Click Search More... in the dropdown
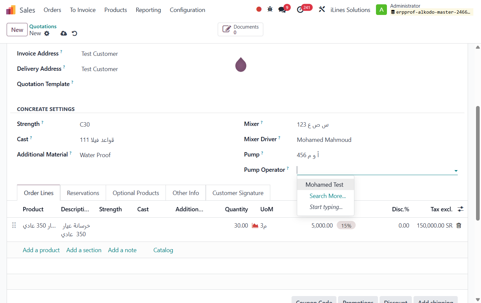This screenshot has height=303, width=481. [328, 196]
